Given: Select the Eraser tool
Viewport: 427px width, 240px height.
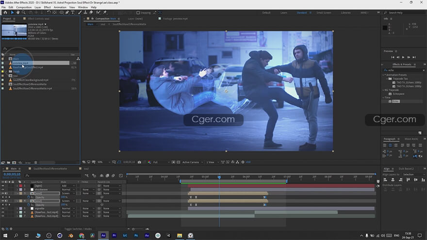Looking at the screenshot, I should (x=91, y=13).
